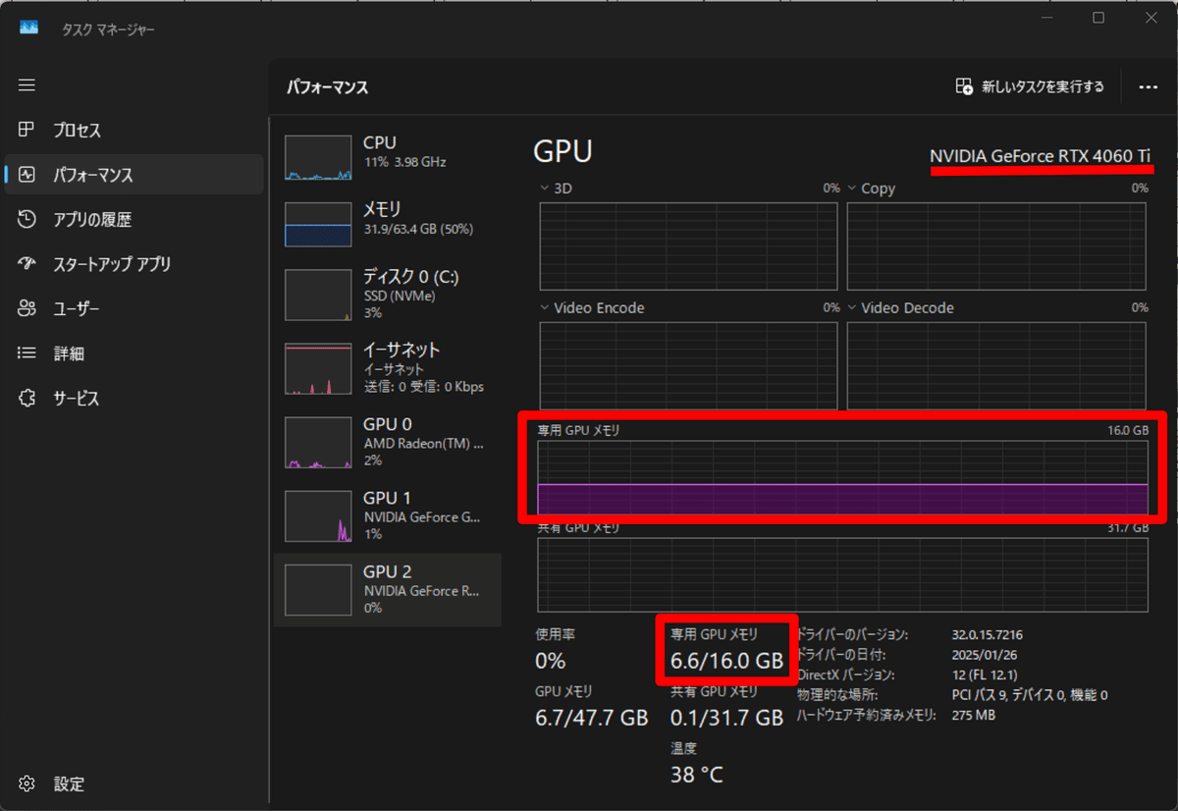The height and width of the screenshot is (811, 1178).
Task: Switch to the パフォーマンス tab
Action: click(28, 174)
